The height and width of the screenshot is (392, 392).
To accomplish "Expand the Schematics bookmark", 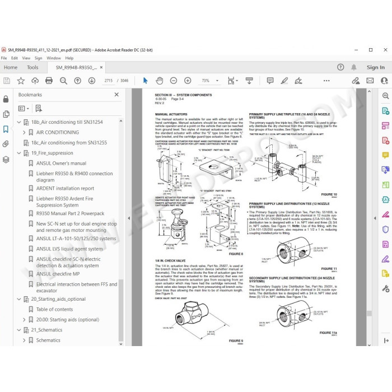I will click(24, 340).
